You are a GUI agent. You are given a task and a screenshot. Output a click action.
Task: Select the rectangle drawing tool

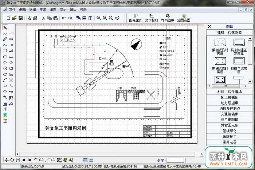point(5,51)
